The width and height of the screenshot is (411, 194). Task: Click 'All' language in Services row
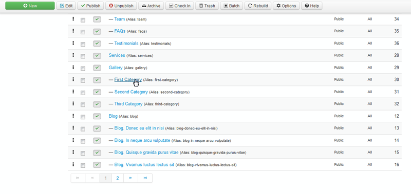pos(369,55)
